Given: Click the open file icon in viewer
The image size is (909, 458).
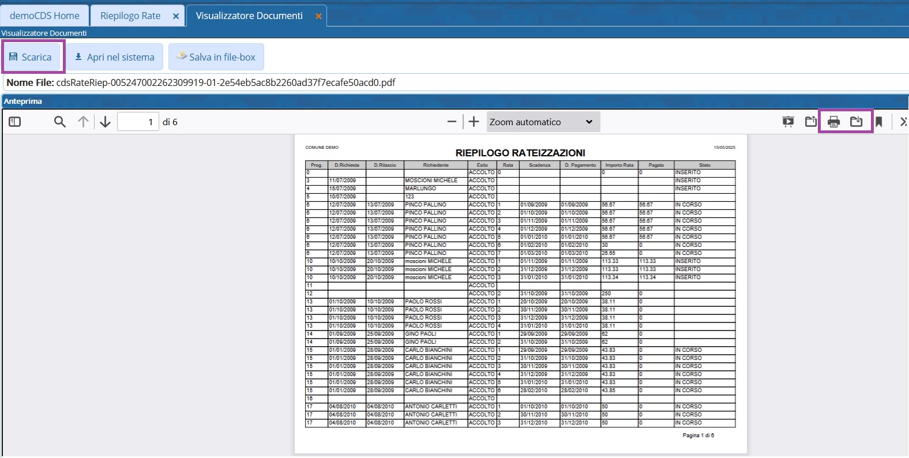Looking at the screenshot, I should 810,122.
